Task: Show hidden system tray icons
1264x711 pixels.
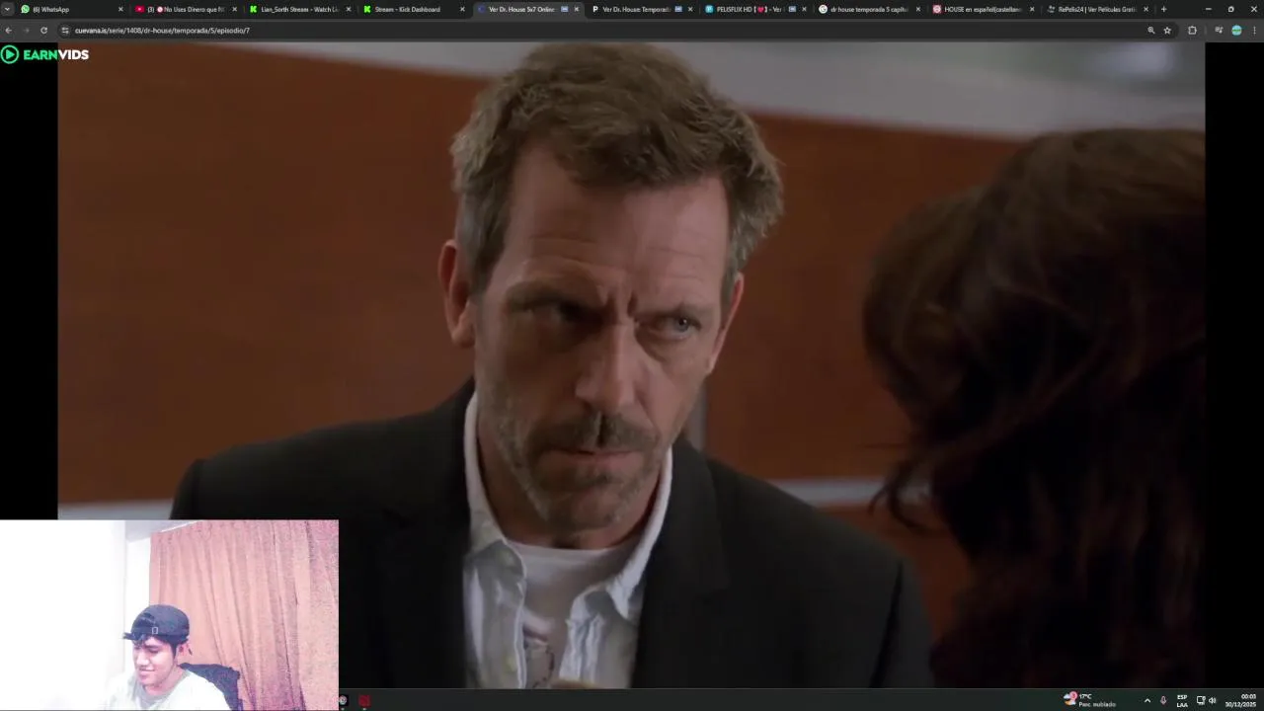Action: pyautogui.click(x=1146, y=700)
